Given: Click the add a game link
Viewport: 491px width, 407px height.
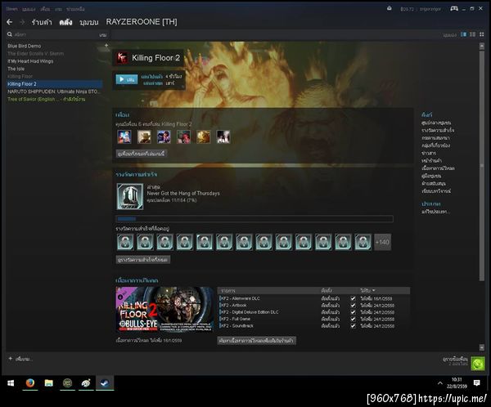Looking at the screenshot, I should coord(24,359).
